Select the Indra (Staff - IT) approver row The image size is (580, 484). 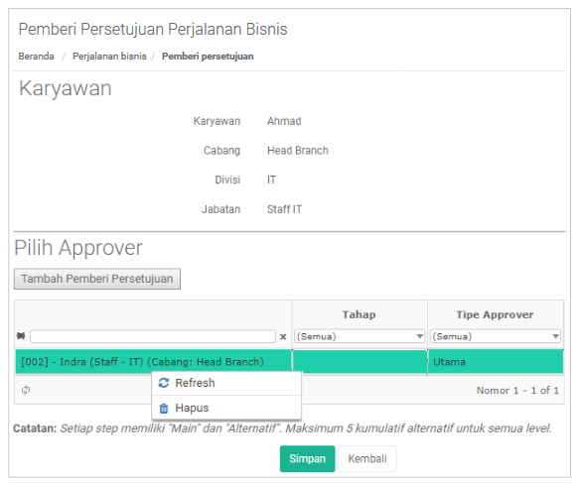pyautogui.click(x=289, y=362)
